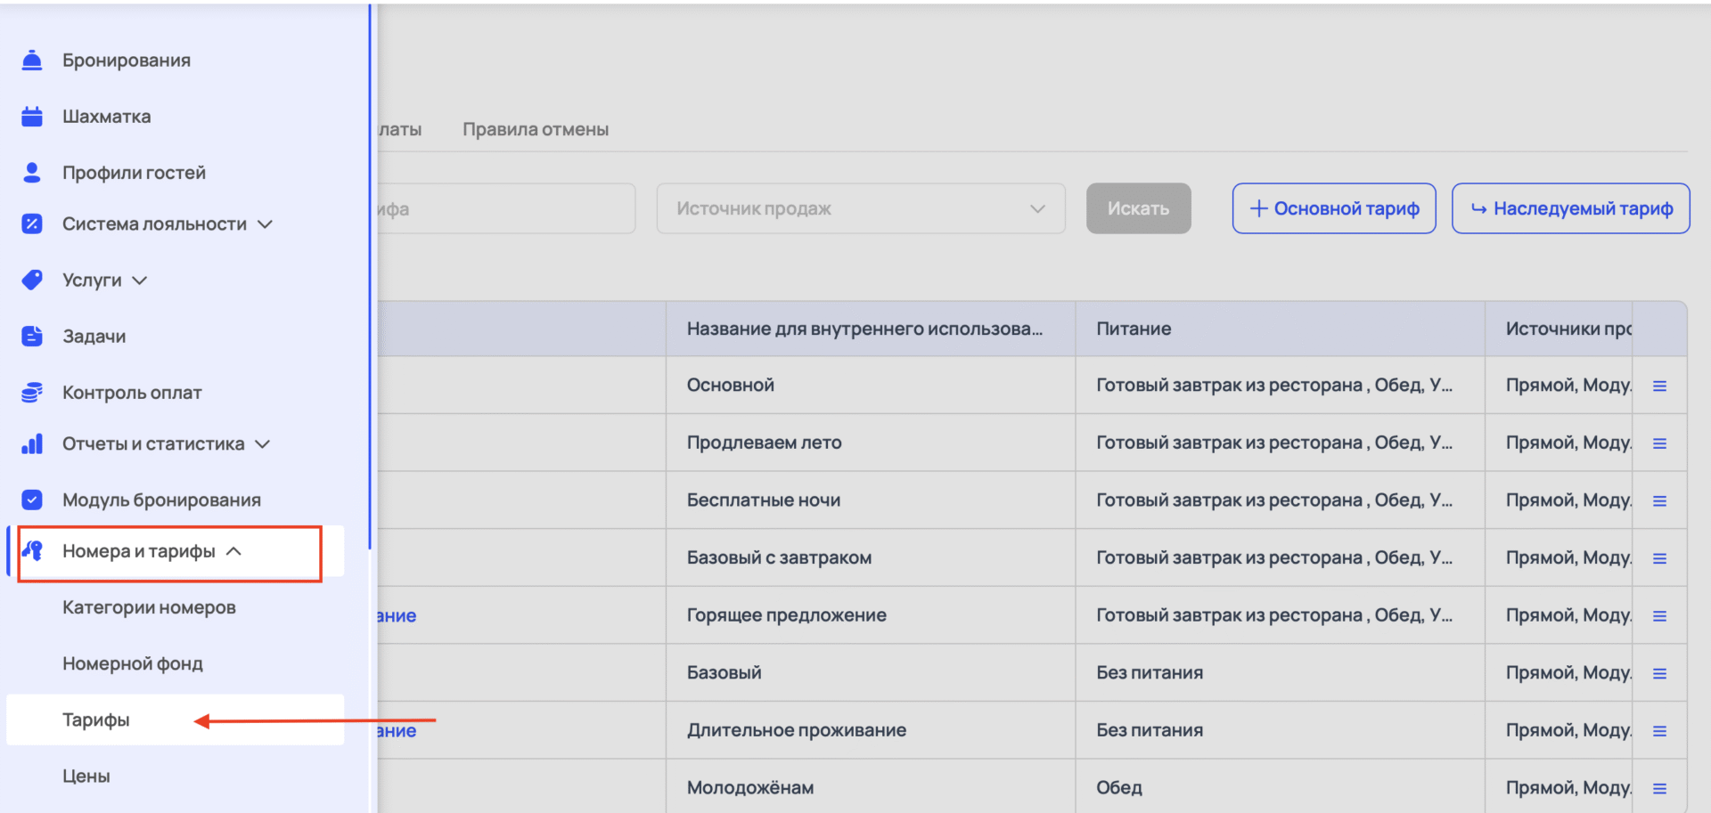Click the Модуль бронирования checkmark icon

32,500
